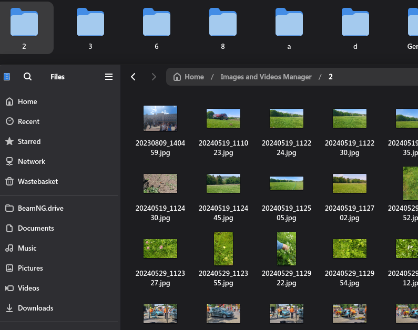Select thumbnail 20240529_112954.jpg
The height and width of the screenshot is (330, 418).
(350, 249)
